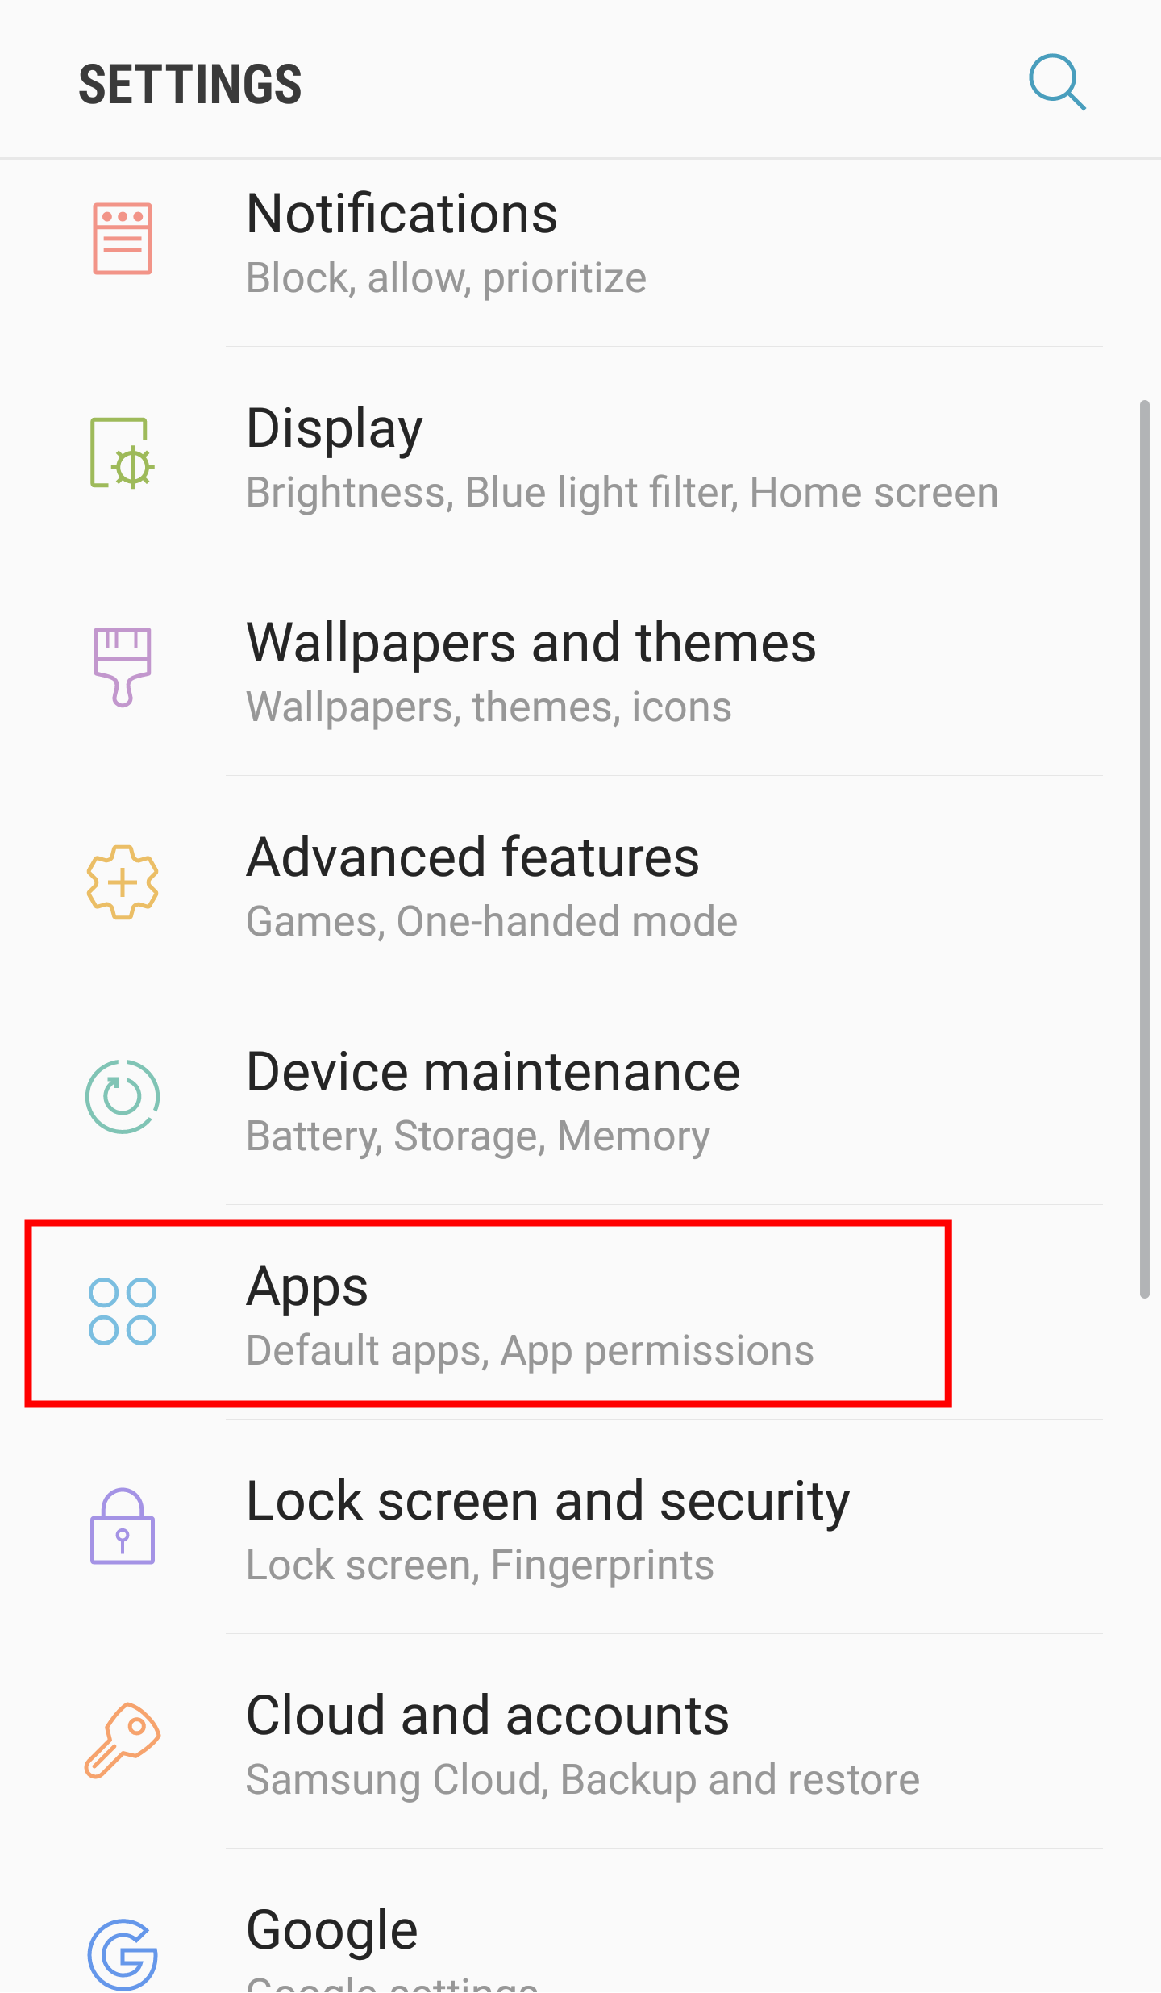
Task: Go to Device maintenance
Action: click(x=580, y=1099)
